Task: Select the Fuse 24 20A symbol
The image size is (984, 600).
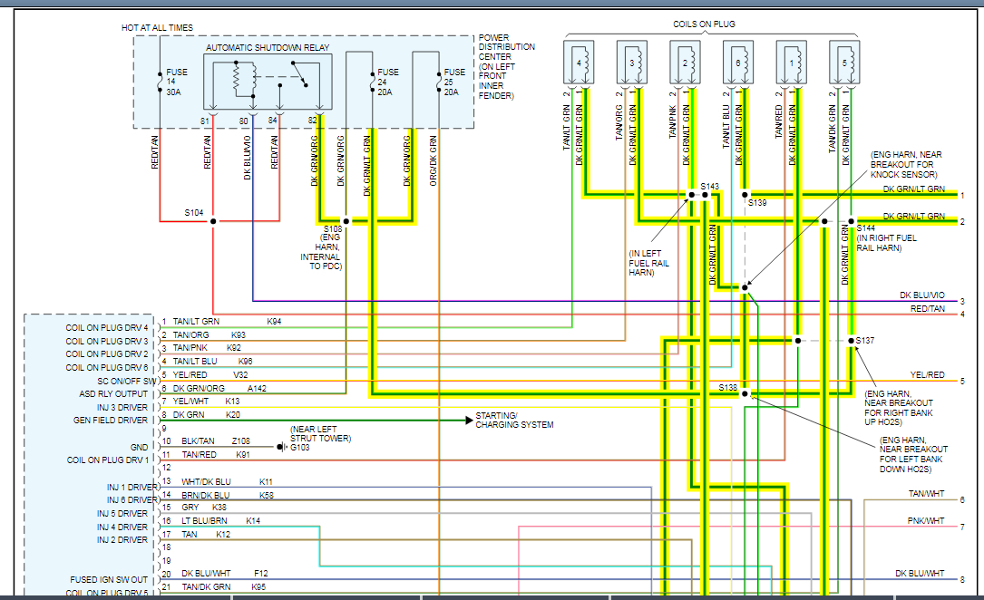Action: click(x=372, y=82)
